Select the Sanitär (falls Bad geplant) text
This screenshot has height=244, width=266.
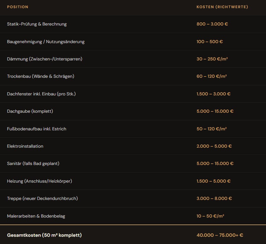click(33, 163)
